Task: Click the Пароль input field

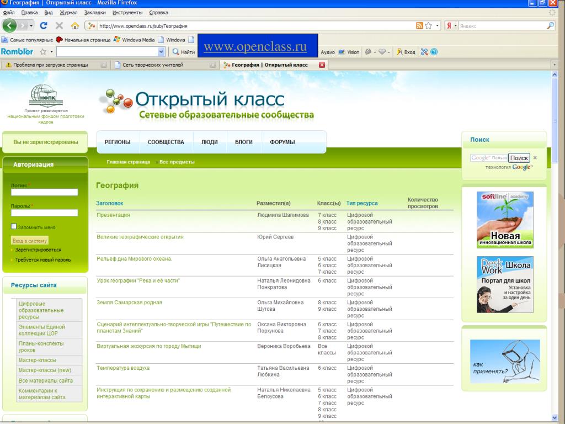Action: coord(44,213)
